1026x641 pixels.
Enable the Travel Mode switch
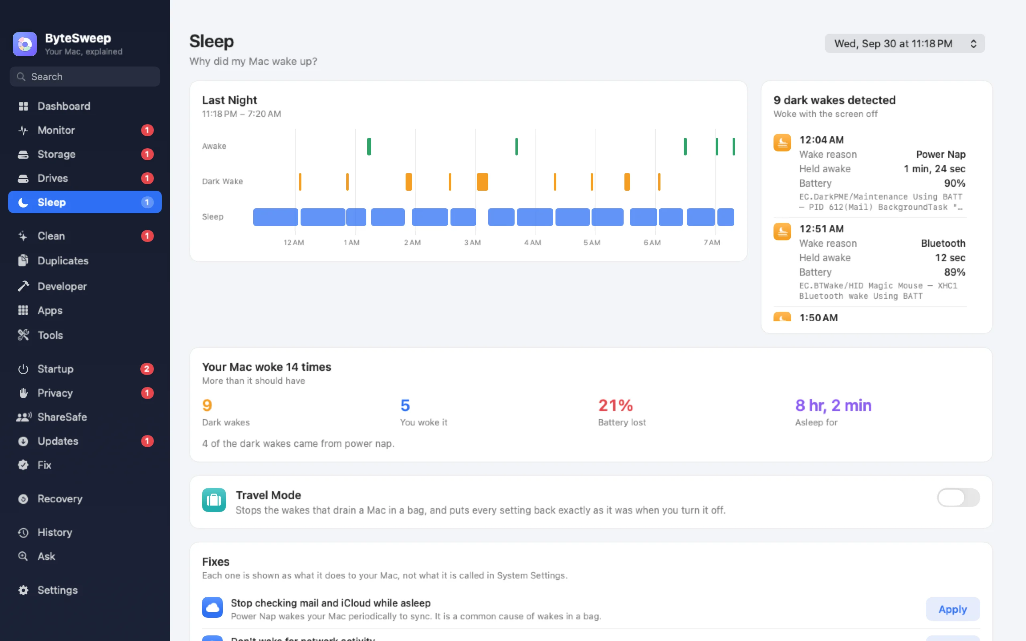pos(958,497)
